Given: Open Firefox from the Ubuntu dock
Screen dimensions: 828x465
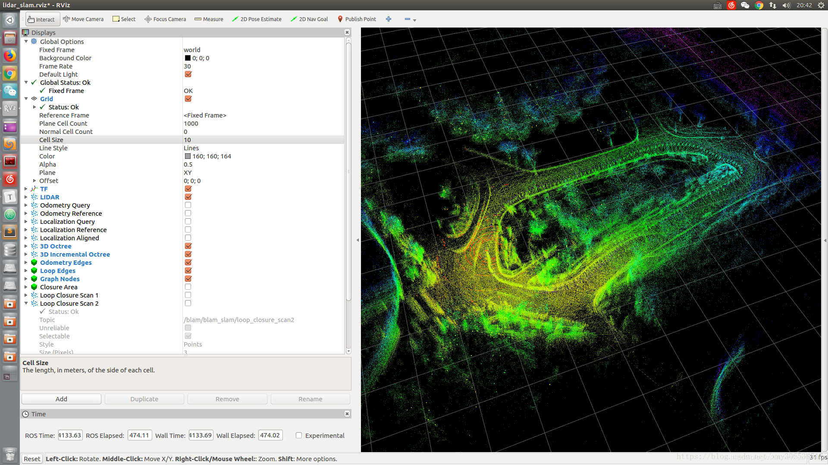Looking at the screenshot, I should [x=9, y=56].
